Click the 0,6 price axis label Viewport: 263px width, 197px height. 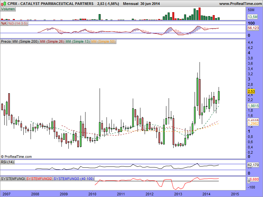click(250, 142)
